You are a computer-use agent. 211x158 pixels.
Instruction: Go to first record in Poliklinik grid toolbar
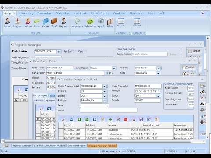72,119
